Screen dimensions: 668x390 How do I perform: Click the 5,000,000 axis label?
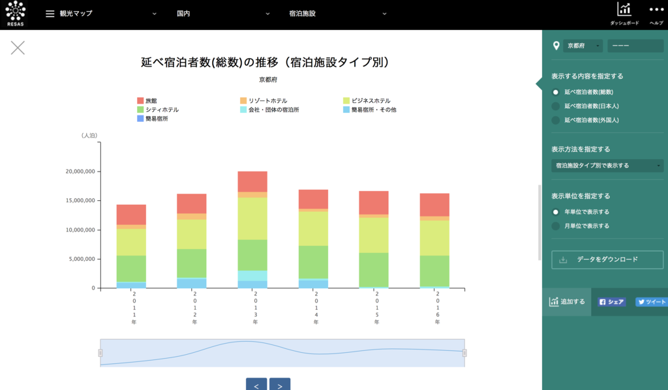[x=82, y=259]
